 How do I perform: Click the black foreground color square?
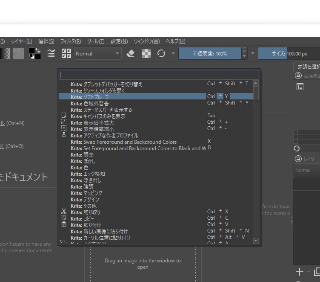(x=32, y=51)
